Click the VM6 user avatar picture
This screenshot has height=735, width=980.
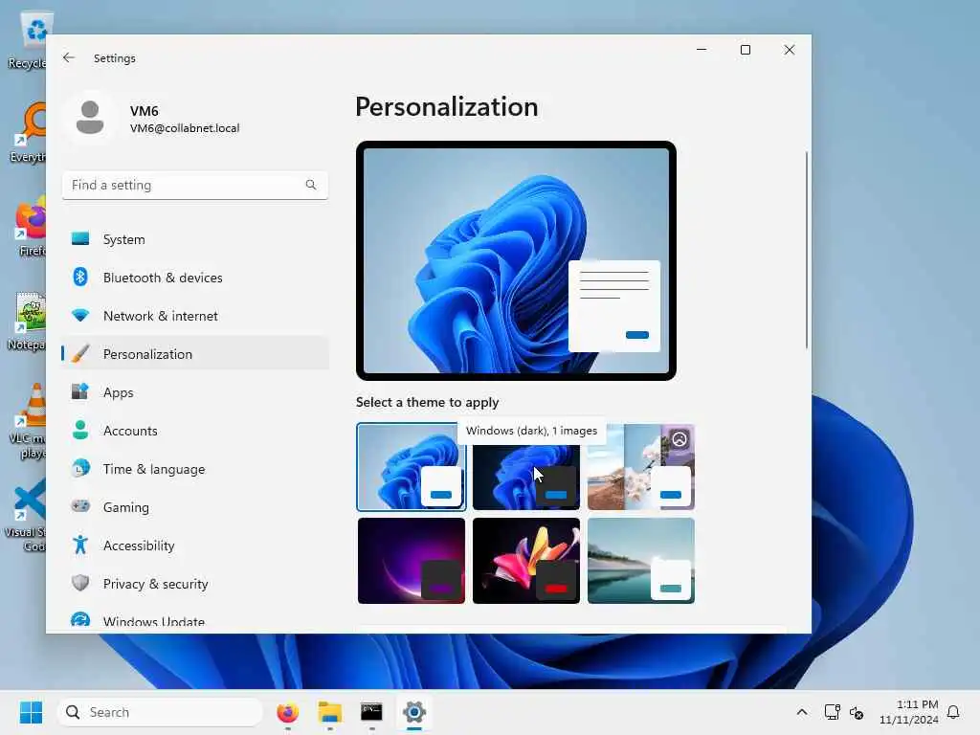point(90,118)
